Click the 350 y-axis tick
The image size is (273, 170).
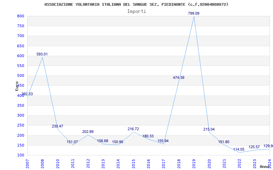point(20,105)
